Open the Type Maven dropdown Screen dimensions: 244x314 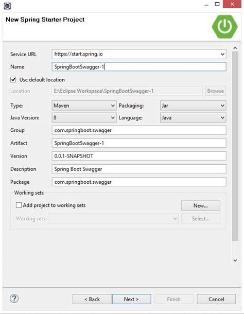[84, 106]
